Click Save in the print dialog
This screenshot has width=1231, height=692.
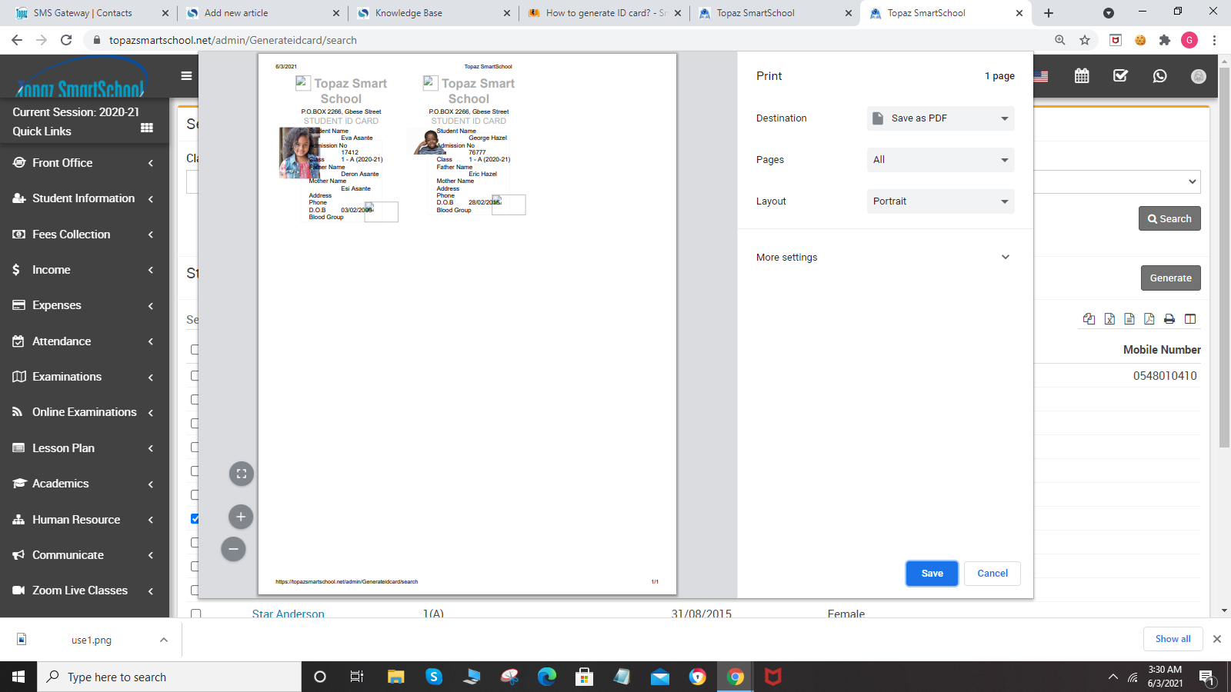[x=932, y=574]
